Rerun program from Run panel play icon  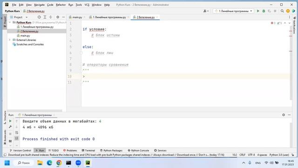tap(10, 121)
